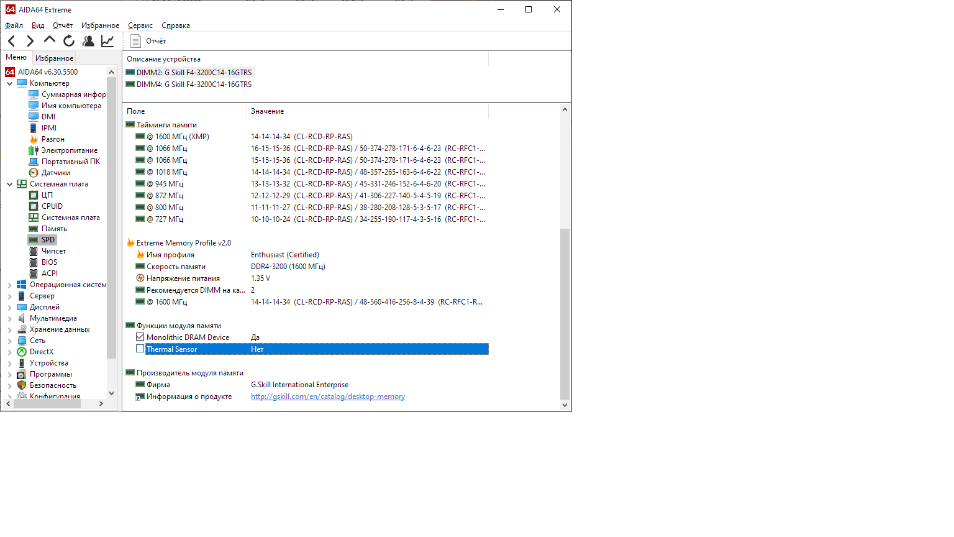Click the DirectX Xbox logo icon

[22, 352]
